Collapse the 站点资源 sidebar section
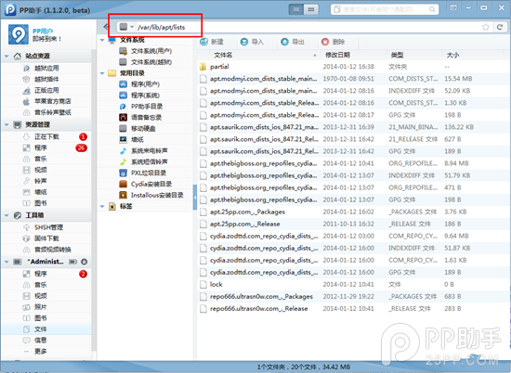Image resolution: width=511 pixels, height=373 pixels. 7,56
